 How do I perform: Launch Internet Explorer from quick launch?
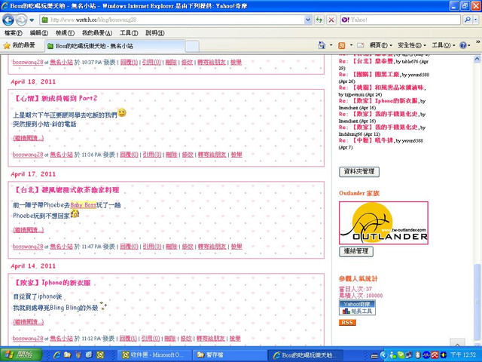(57, 355)
